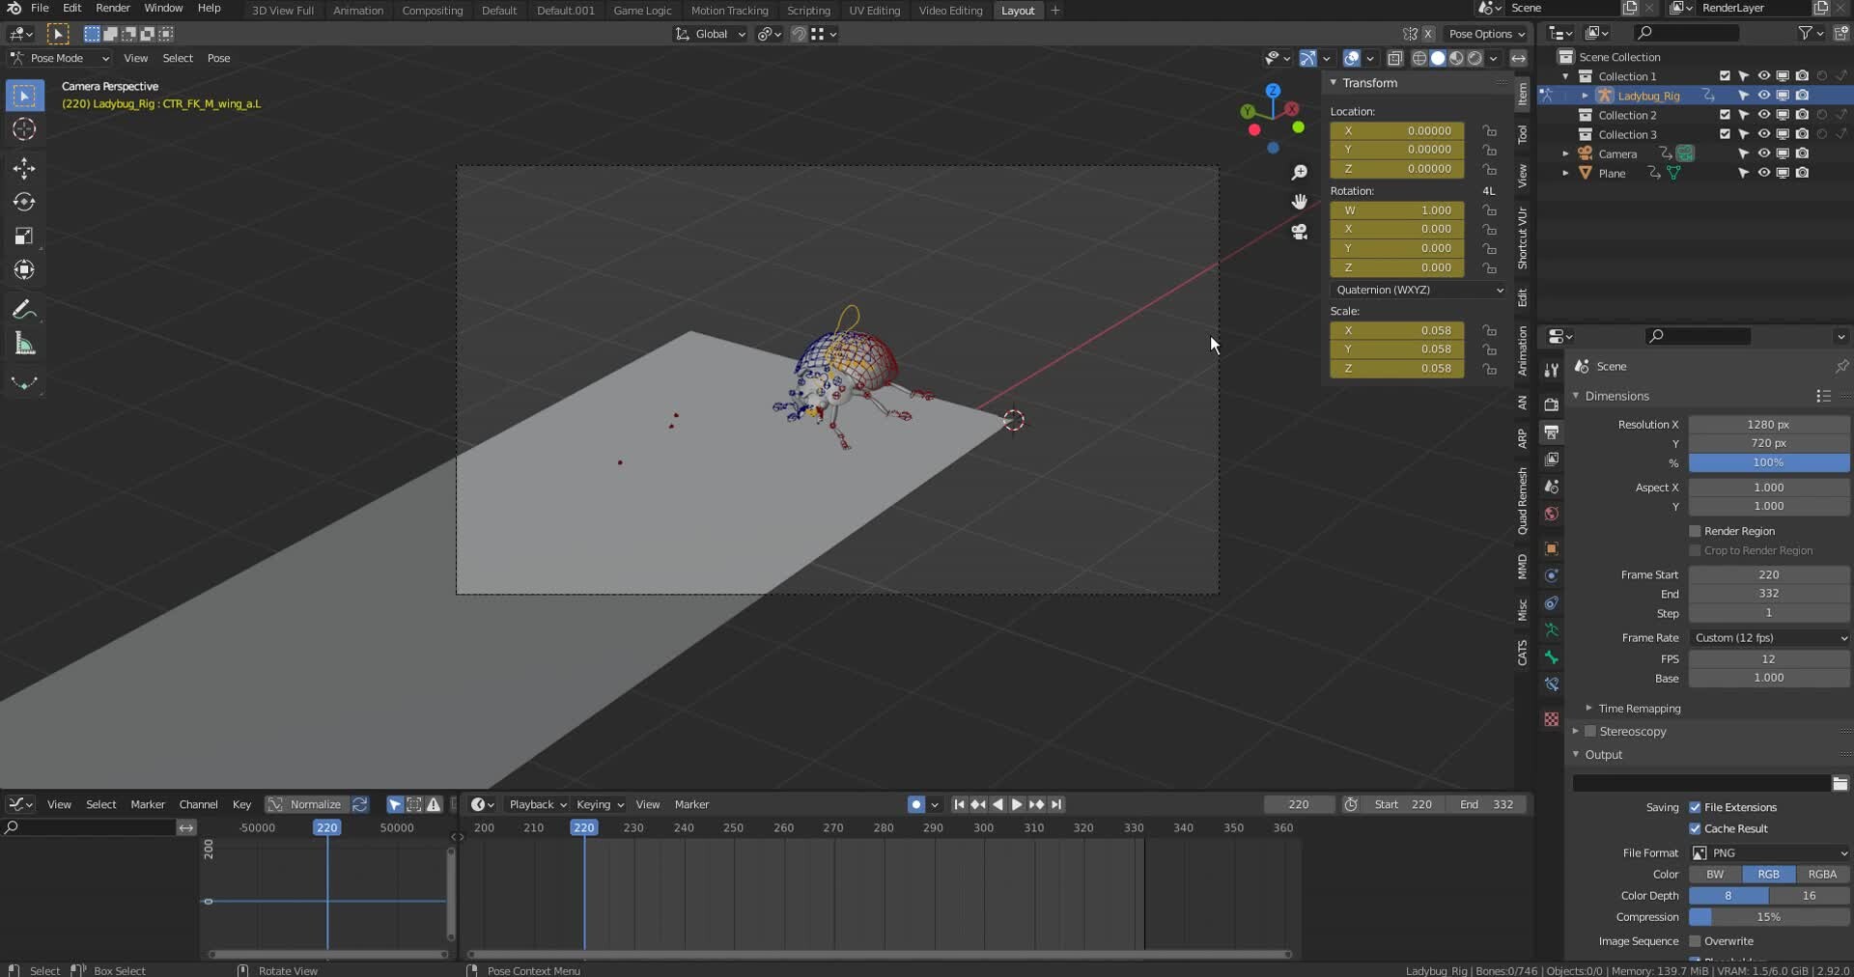Open the Quaternion (WXYZ) rotation mode dropdown
Viewport: 1854px width, 977px height.
[x=1418, y=290]
